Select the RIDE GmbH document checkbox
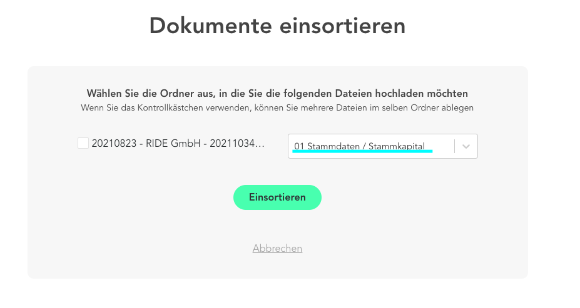580x308 pixels. point(83,144)
